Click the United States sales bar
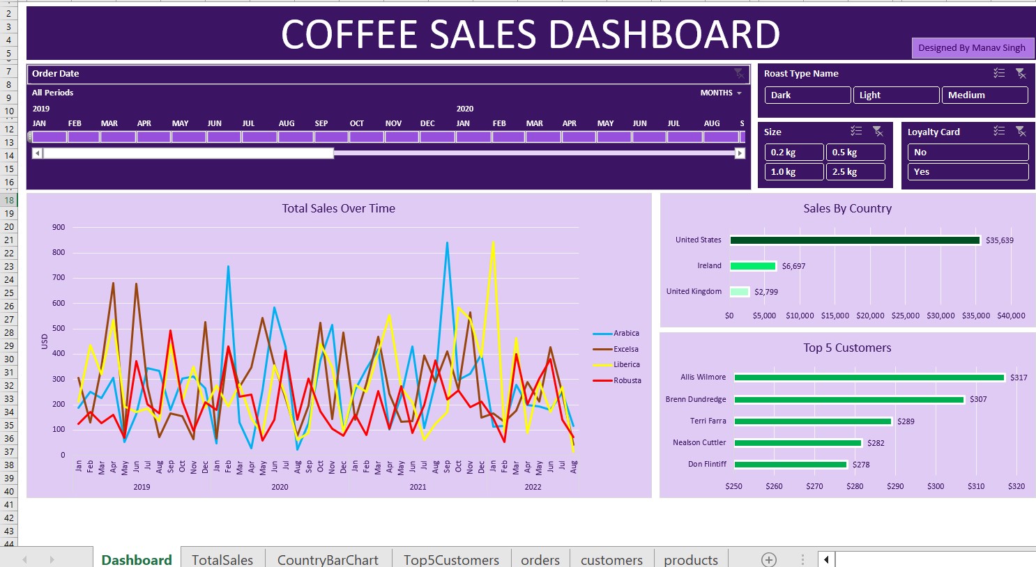Screen dimensions: 1036x567 [855, 240]
